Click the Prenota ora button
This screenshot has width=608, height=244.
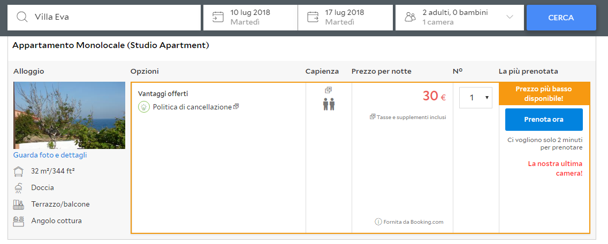544,120
